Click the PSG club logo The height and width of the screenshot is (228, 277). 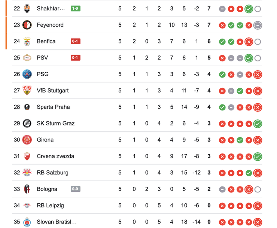pyautogui.click(x=27, y=74)
